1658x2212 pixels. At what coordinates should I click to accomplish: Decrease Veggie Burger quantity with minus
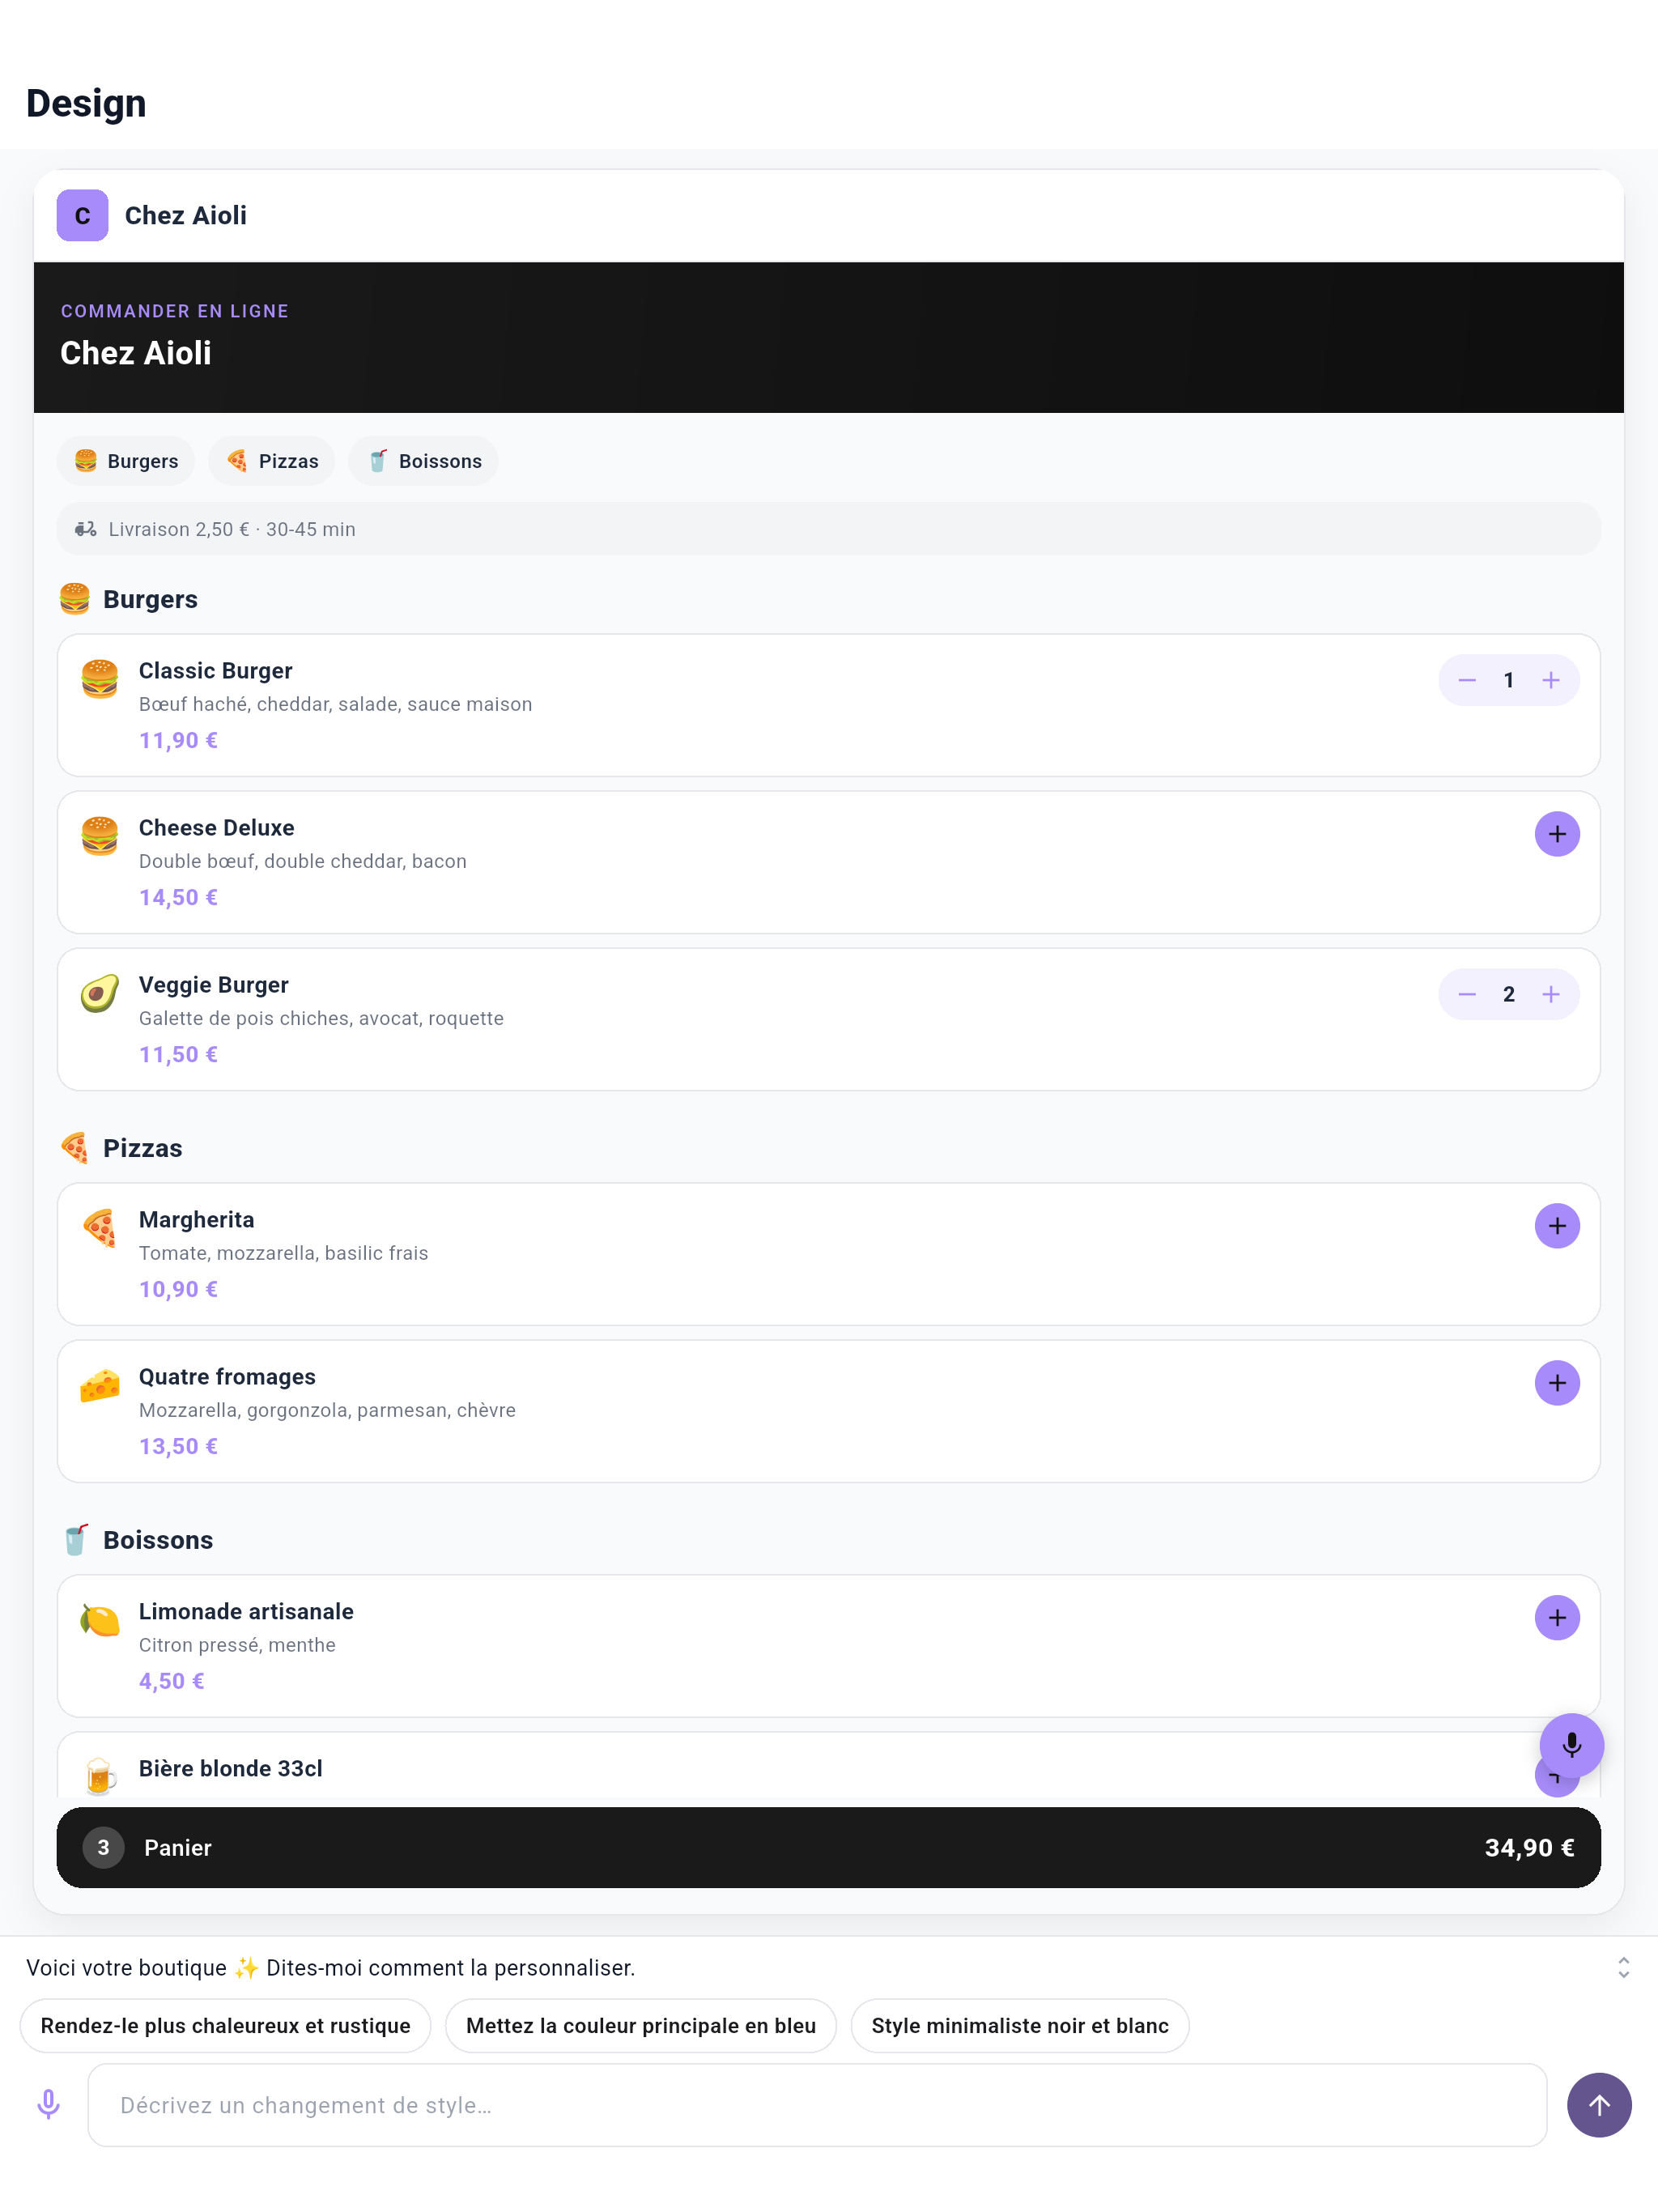point(1466,994)
